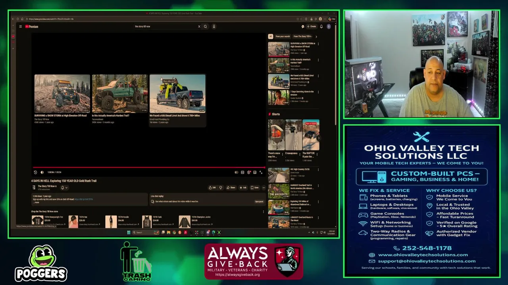Switch to theater mode in player

(x=255, y=172)
